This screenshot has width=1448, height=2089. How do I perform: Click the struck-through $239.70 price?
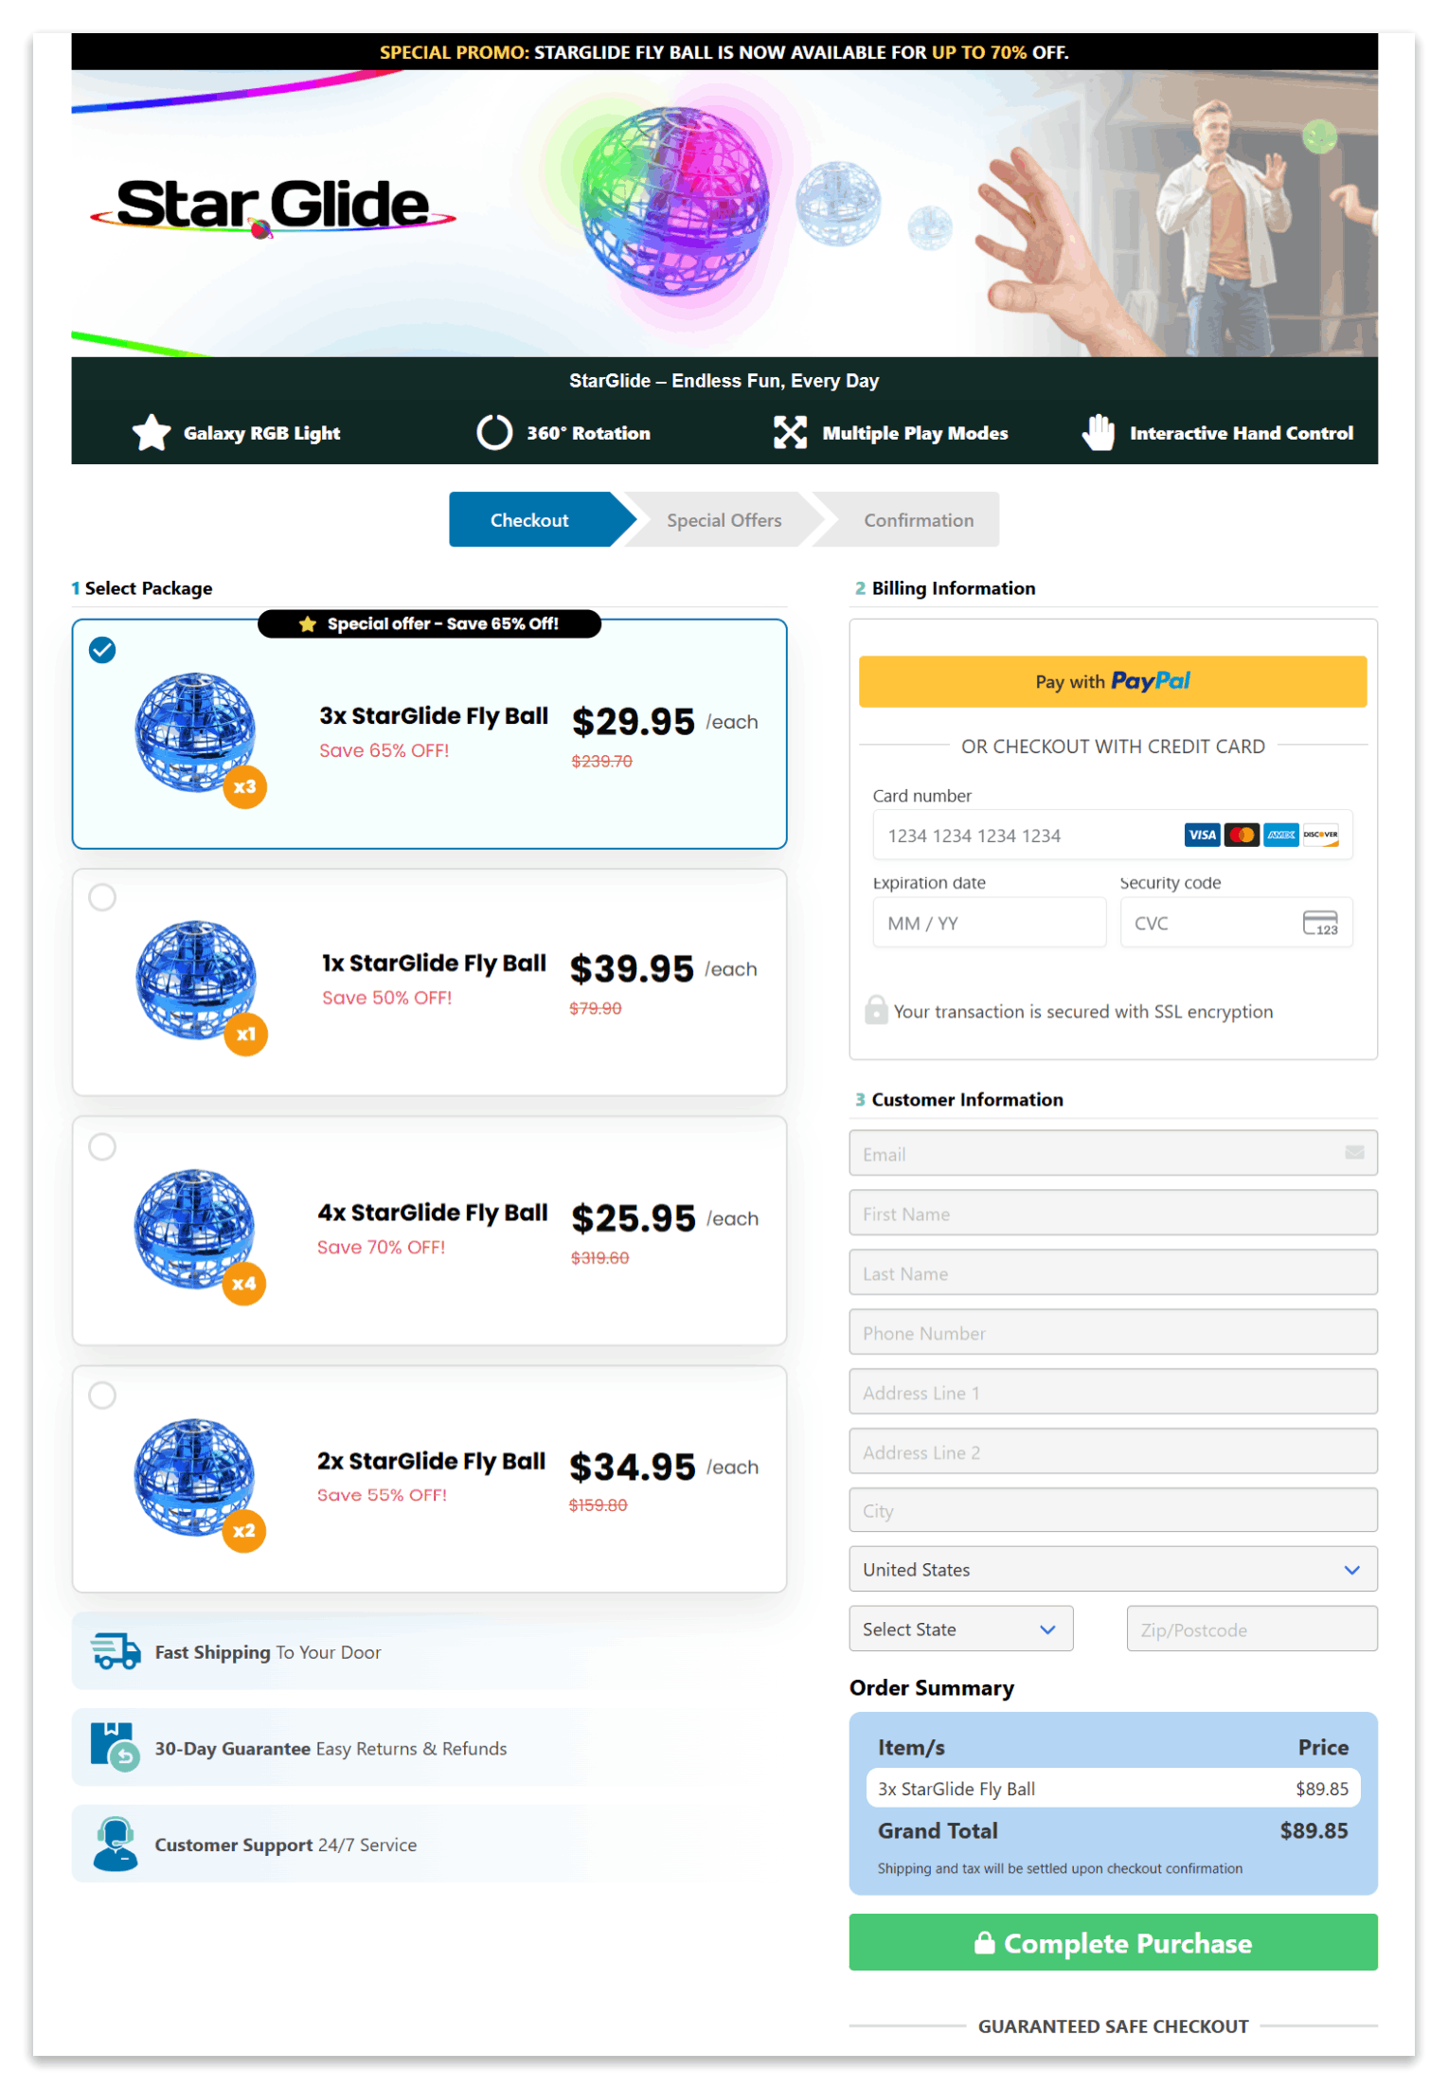point(601,761)
